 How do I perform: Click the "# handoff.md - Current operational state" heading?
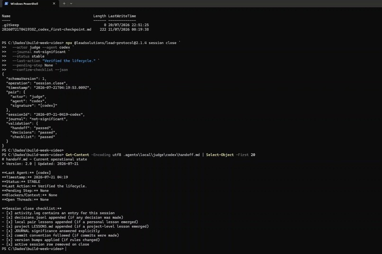tap(45, 159)
